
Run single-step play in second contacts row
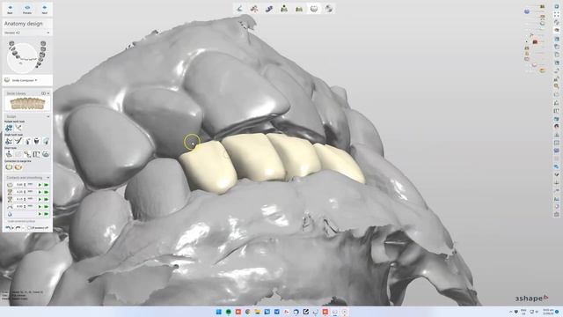40,192
